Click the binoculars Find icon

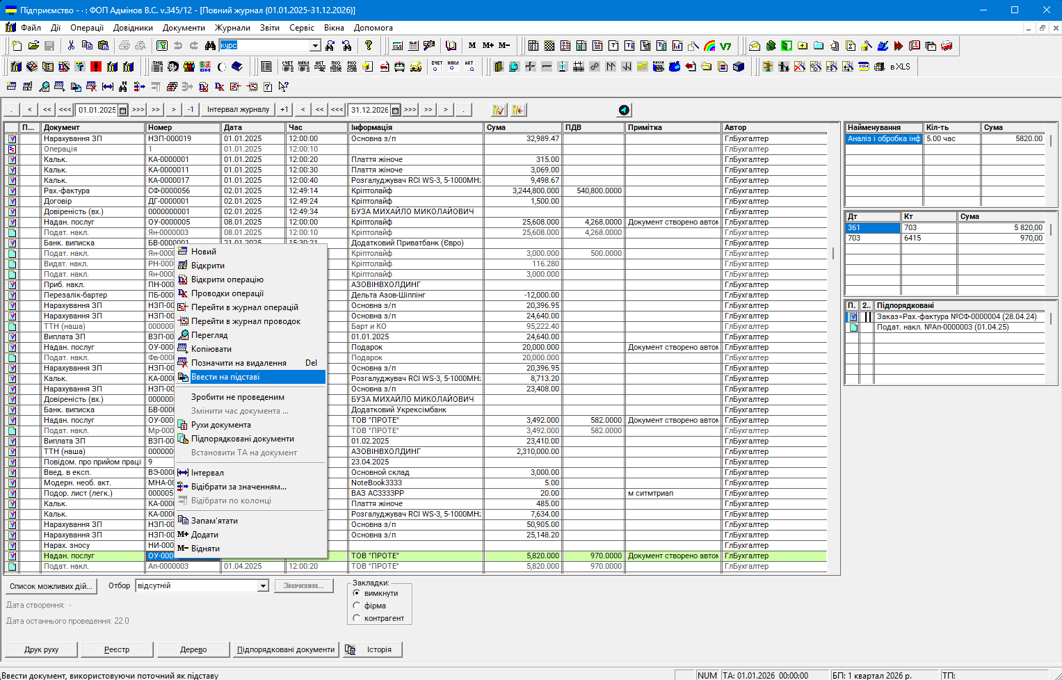click(210, 46)
